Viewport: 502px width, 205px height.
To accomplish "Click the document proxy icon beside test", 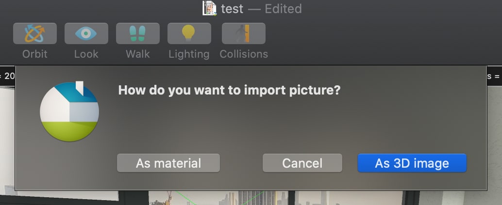I will pyautogui.click(x=209, y=8).
